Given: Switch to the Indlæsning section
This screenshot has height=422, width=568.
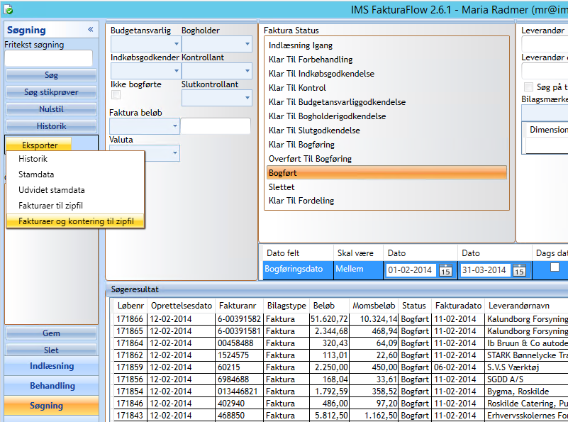Looking at the screenshot, I should pos(52,366).
